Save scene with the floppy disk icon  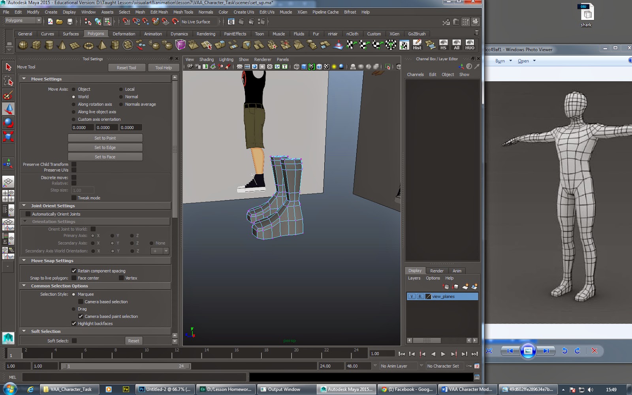pos(70,22)
